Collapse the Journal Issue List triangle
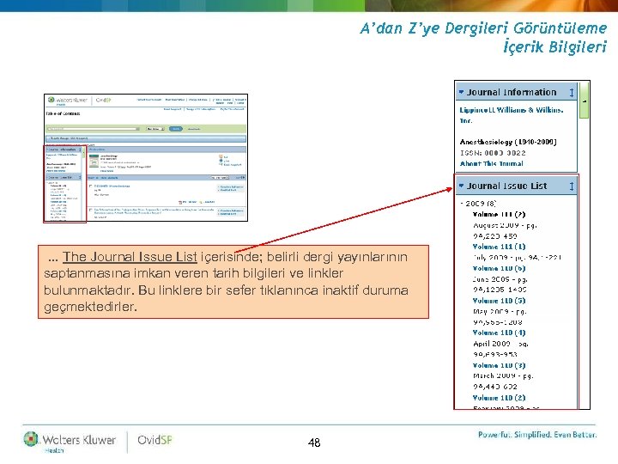Image resolution: width=618 pixels, height=464 pixels. pos(461,186)
